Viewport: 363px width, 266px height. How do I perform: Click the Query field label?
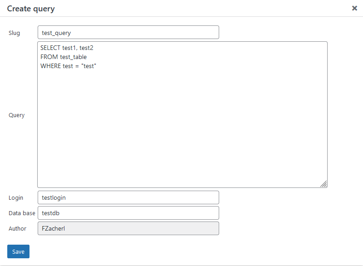[16, 115]
